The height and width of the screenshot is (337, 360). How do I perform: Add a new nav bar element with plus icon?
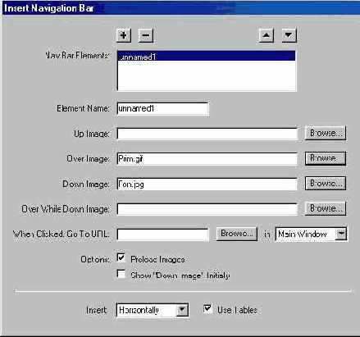coord(124,35)
